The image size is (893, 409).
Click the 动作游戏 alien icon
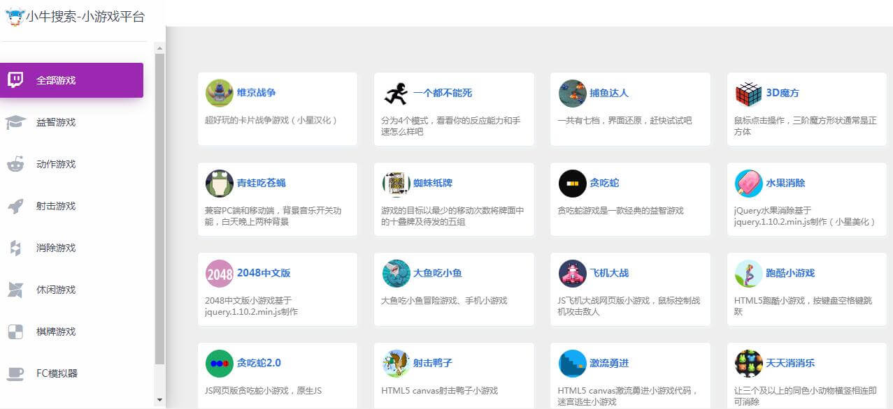click(16, 164)
